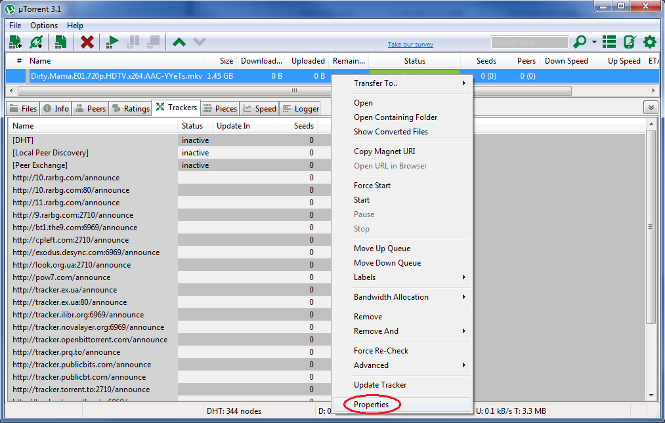665x423 pixels.
Task: Open the Options menu
Action: (x=44, y=26)
